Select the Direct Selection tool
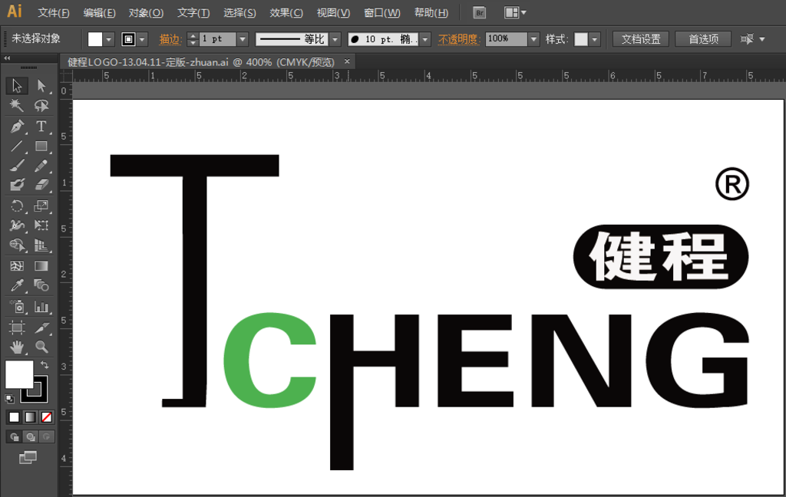The width and height of the screenshot is (786, 497). pyautogui.click(x=41, y=86)
